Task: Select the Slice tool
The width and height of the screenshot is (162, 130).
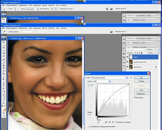Action: (4, 56)
